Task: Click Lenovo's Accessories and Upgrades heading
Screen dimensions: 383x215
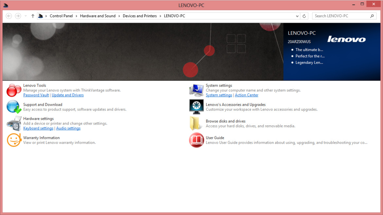Action: point(236,105)
